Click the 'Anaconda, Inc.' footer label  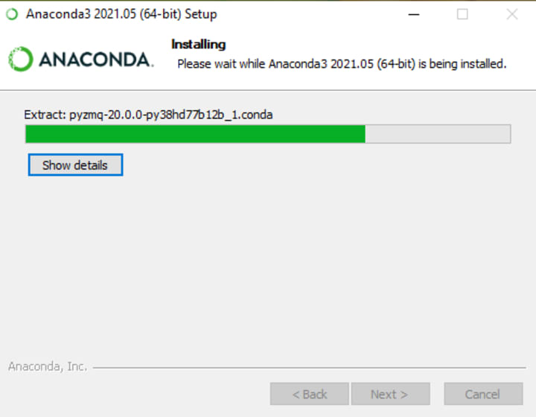(48, 366)
